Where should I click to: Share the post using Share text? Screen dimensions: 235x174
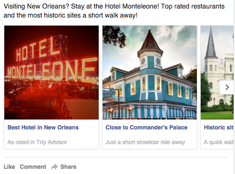click(68, 167)
